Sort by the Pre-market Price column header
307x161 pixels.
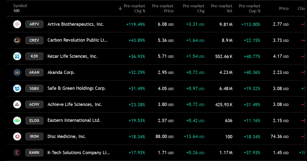pyautogui.click(x=163, y=8)
